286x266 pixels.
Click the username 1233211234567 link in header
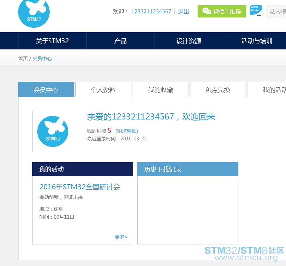(151, 12)
